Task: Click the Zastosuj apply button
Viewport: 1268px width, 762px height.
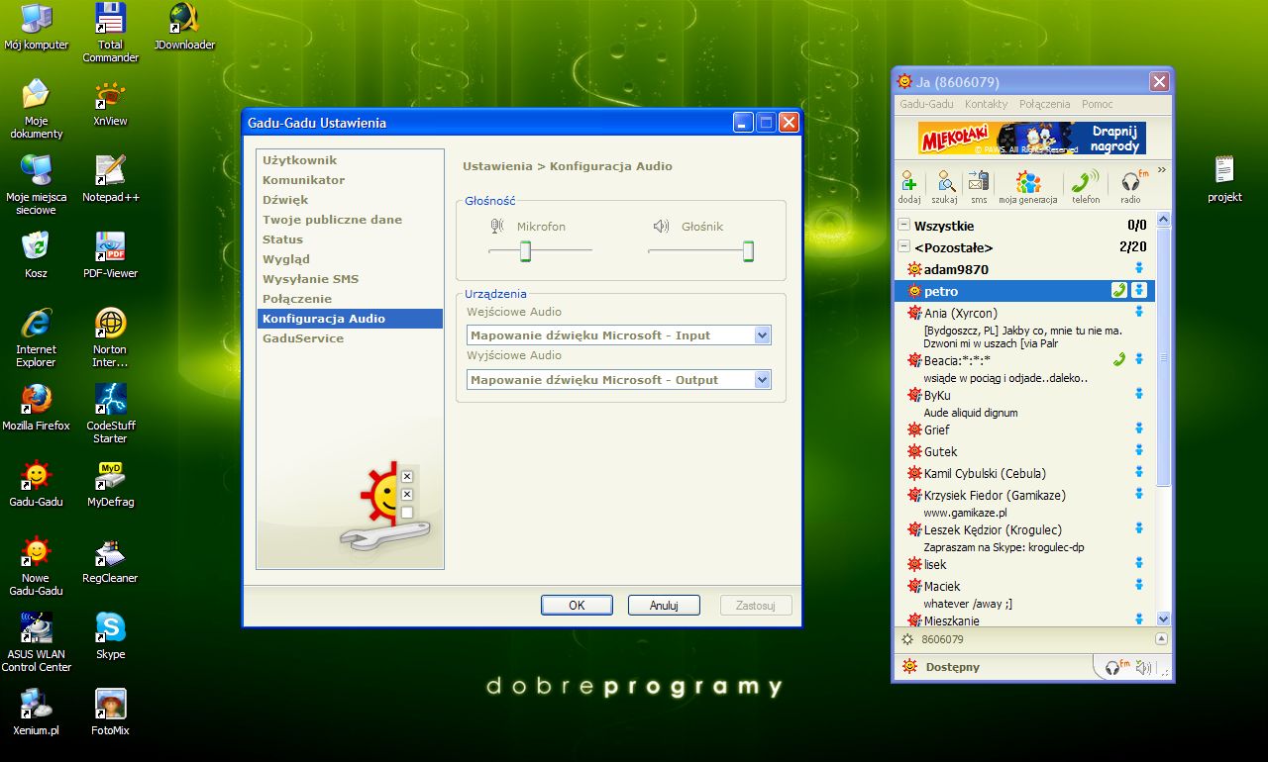Action: [756, 606]
